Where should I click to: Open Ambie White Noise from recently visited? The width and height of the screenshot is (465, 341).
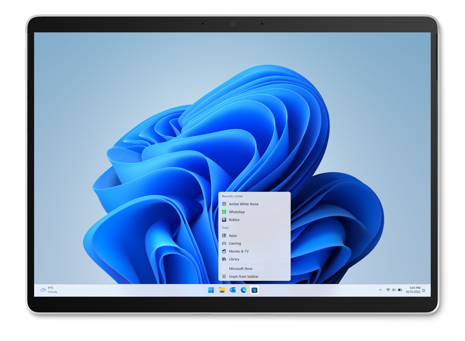pyautogui.click(x=243, y=204)
